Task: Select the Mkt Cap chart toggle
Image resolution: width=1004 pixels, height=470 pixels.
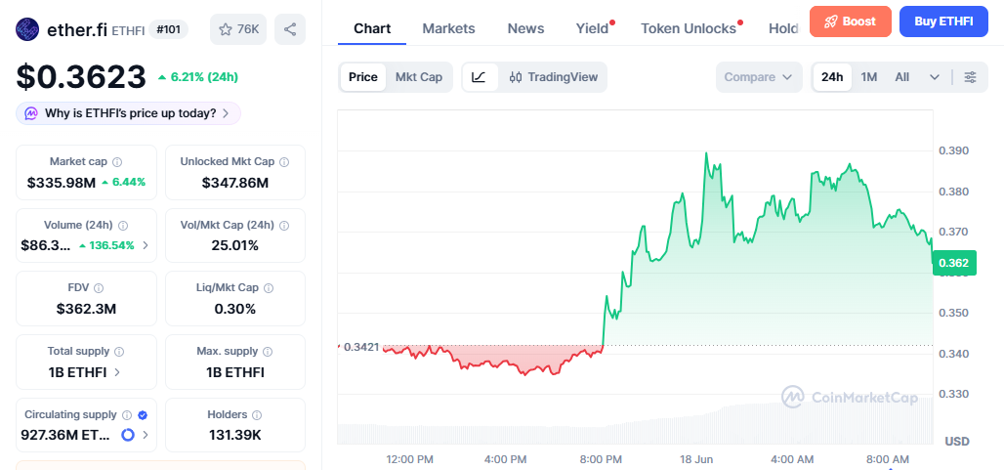Action: [419, 77]
